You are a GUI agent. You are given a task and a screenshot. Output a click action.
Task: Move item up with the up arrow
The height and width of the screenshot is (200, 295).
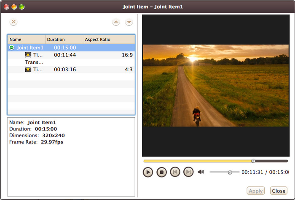pos(116,22)
